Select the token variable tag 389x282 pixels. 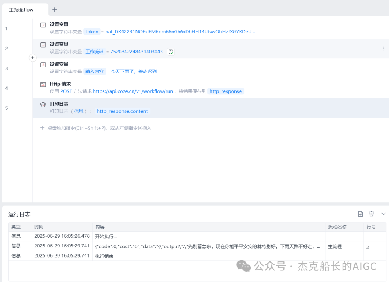(92, 32)
